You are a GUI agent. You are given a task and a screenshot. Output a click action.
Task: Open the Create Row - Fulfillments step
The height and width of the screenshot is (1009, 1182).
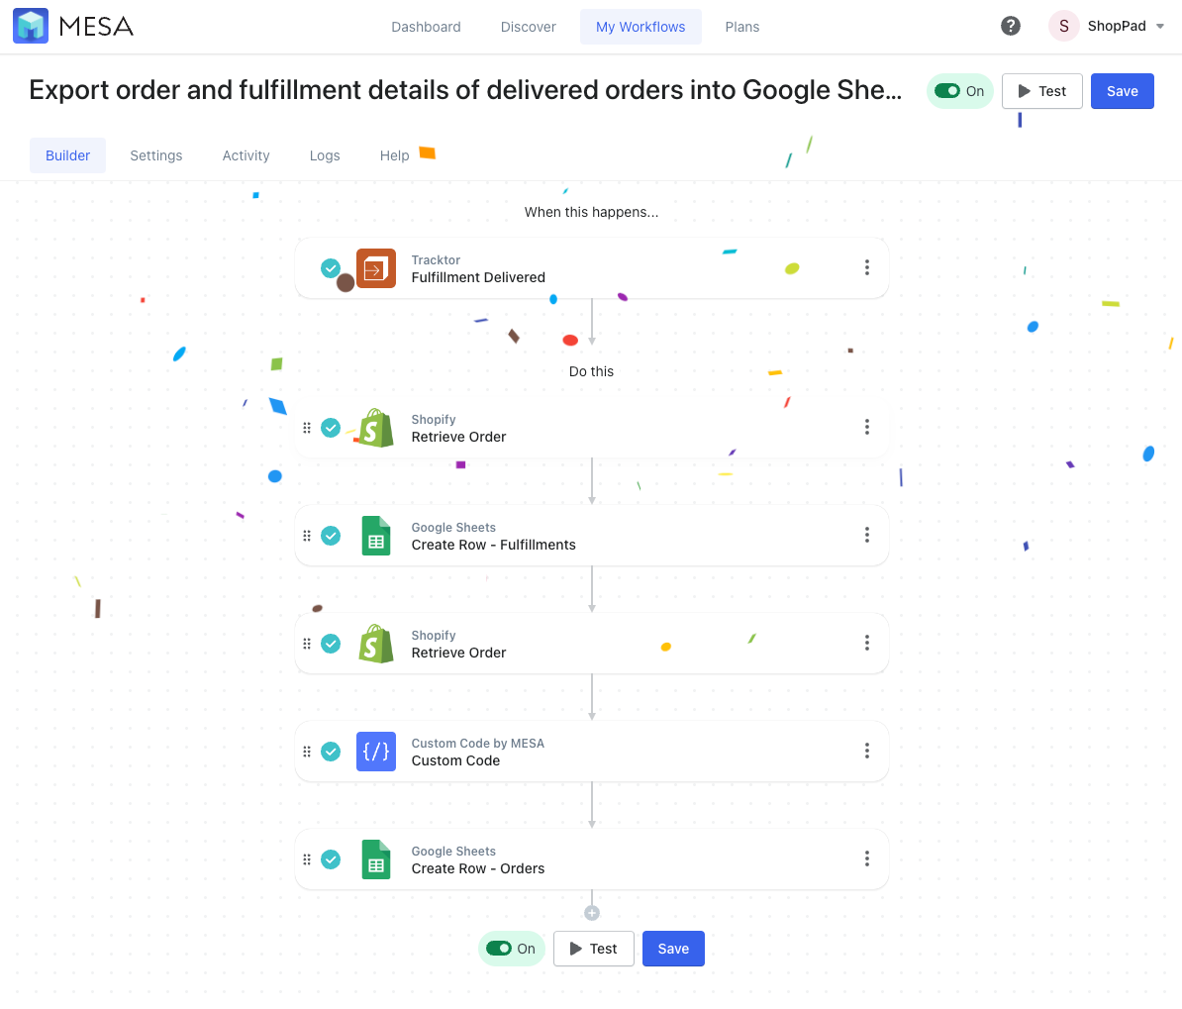[592, 536]
